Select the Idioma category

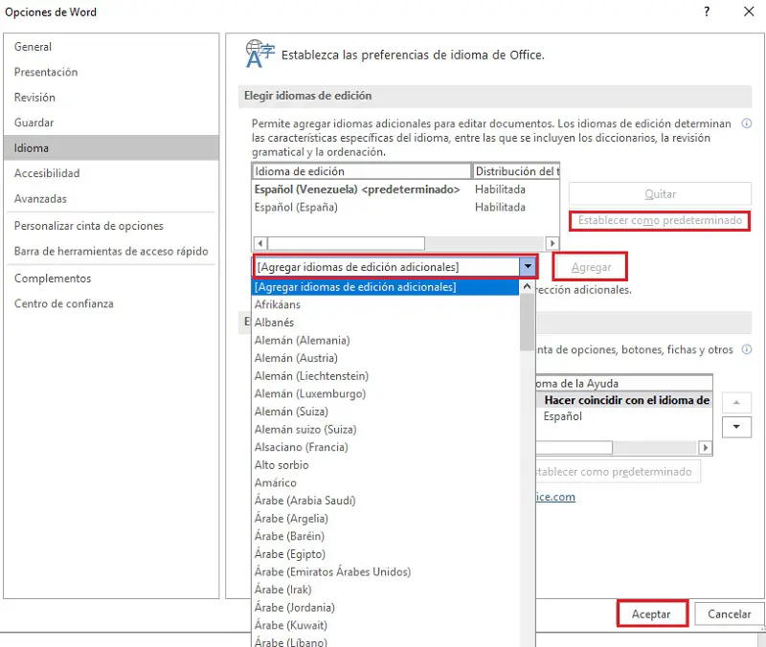[x=111, y=148]
